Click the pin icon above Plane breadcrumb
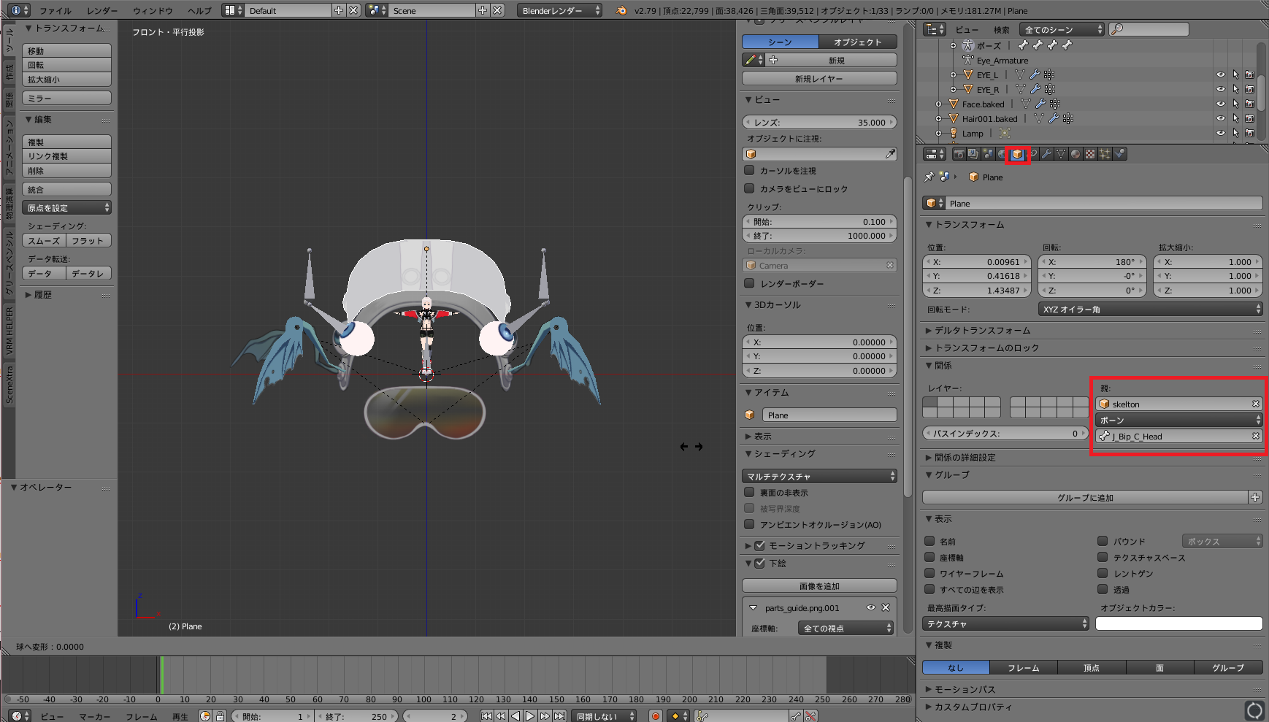Screen dimensions: 1269x722 click(929, 177)
